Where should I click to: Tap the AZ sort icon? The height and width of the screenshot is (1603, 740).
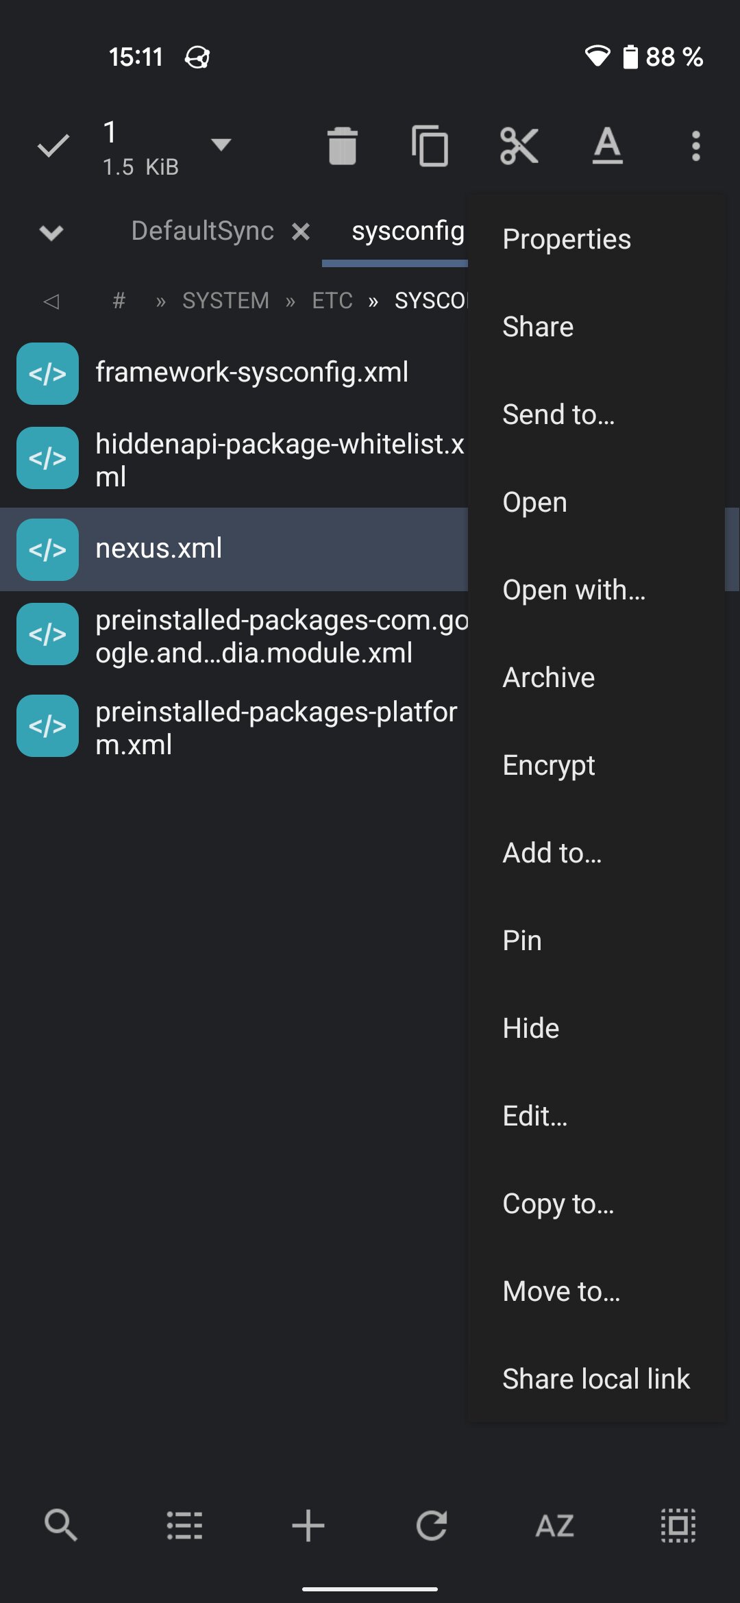point(555,1525)
